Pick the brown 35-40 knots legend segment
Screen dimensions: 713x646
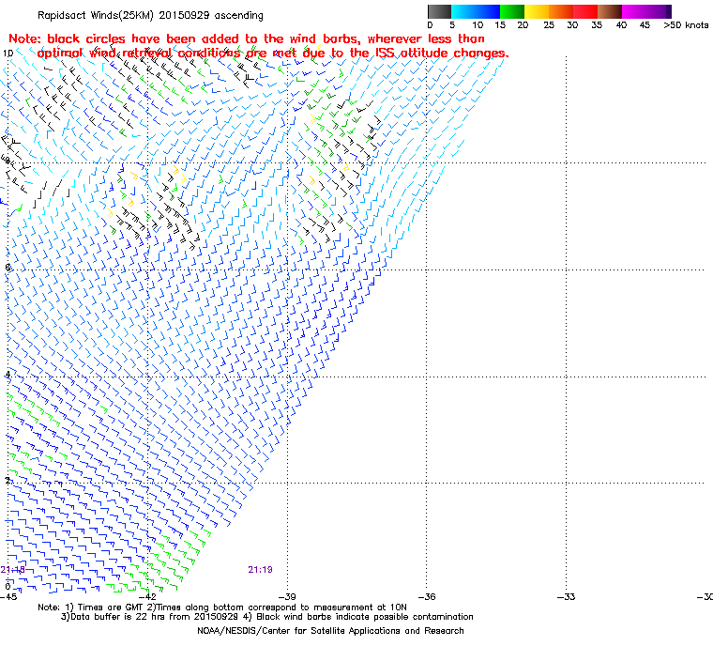coord(610,11)
